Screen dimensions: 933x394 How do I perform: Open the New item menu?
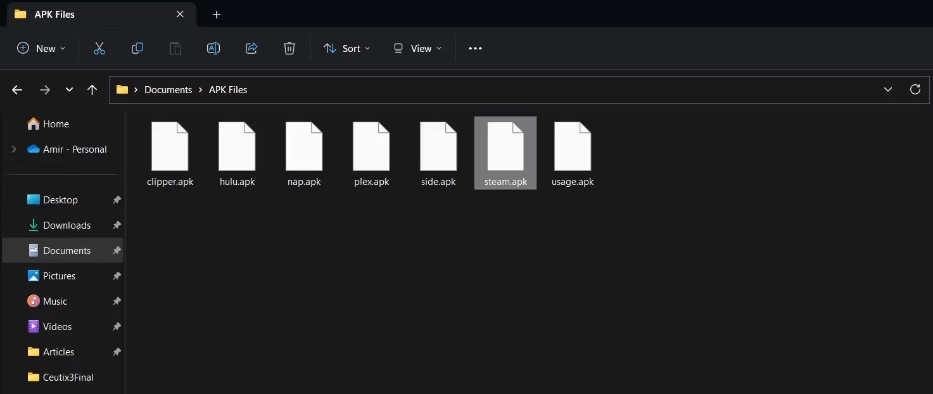[41, 48]
